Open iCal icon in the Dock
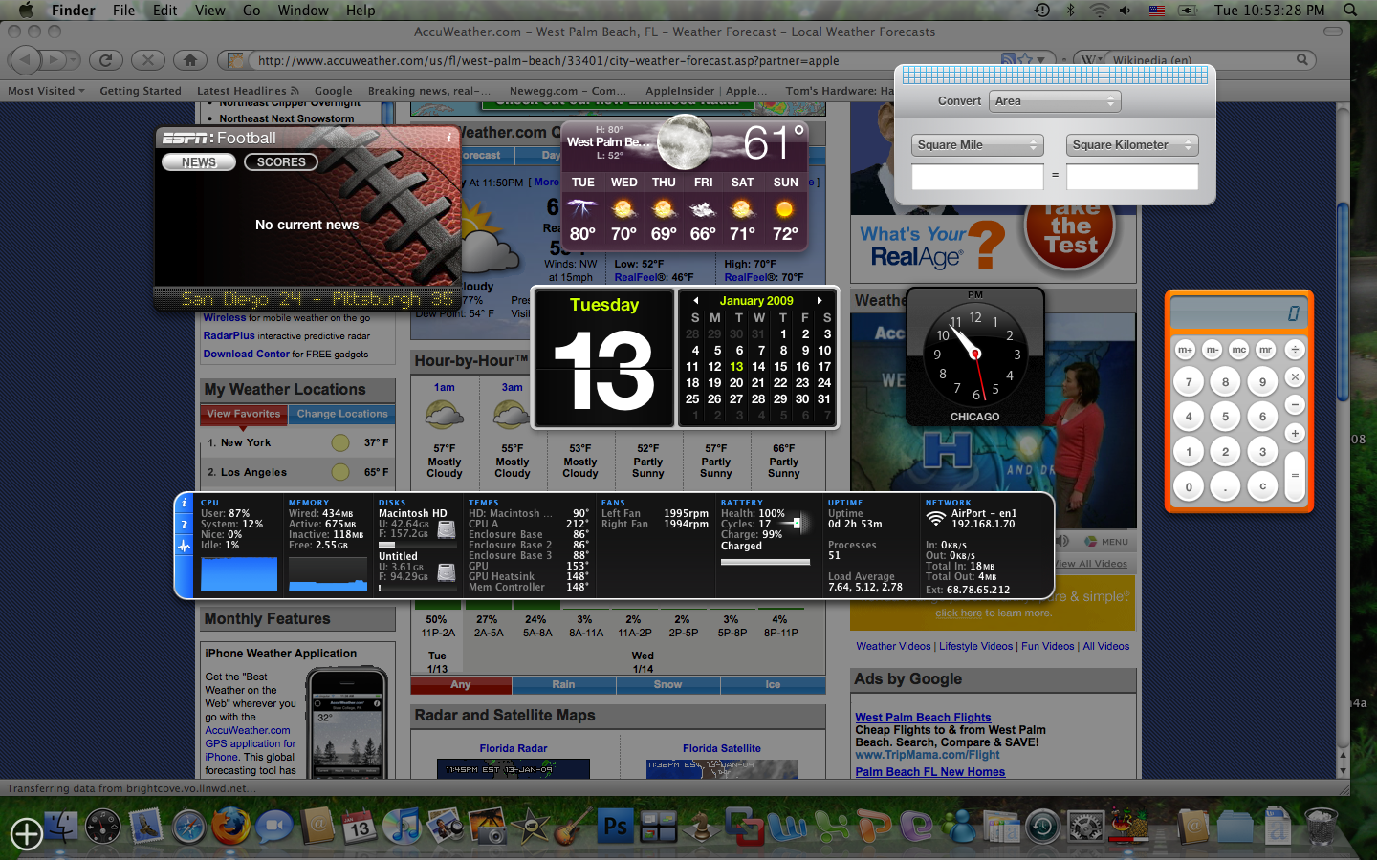 coord(359,827)
